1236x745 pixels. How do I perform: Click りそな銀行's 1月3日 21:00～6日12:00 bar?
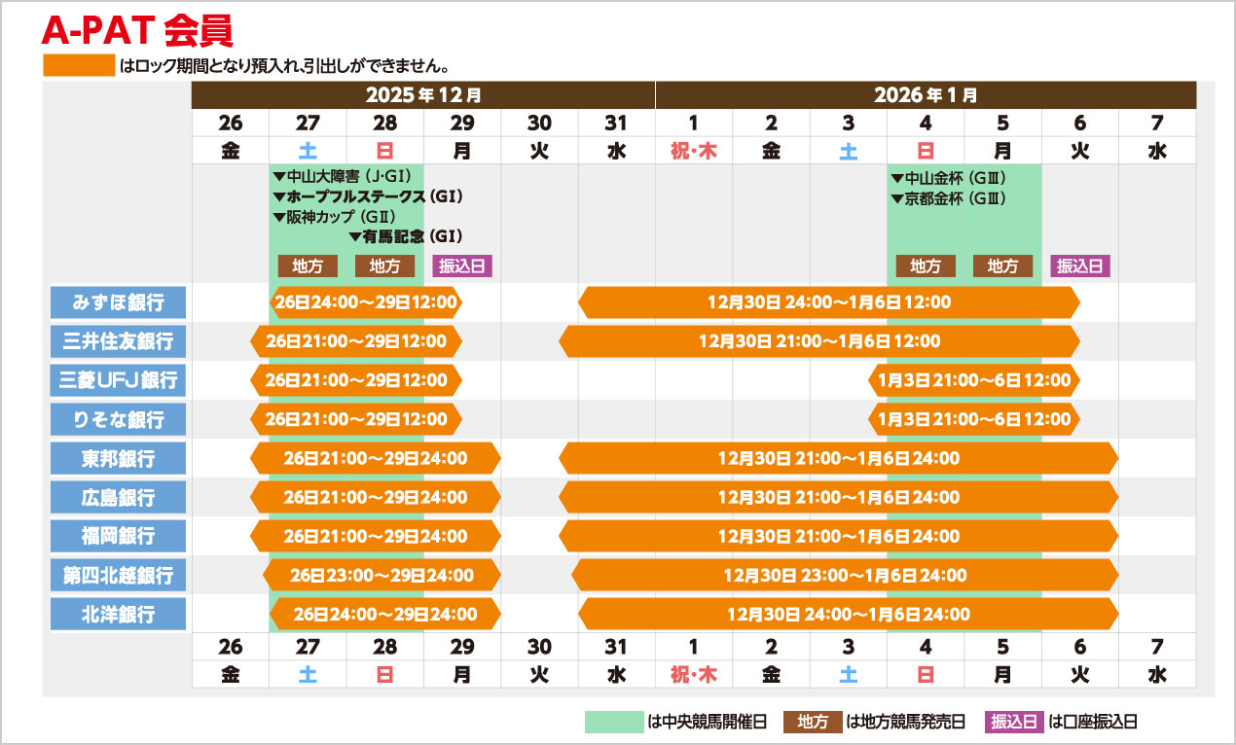point(973,419)
